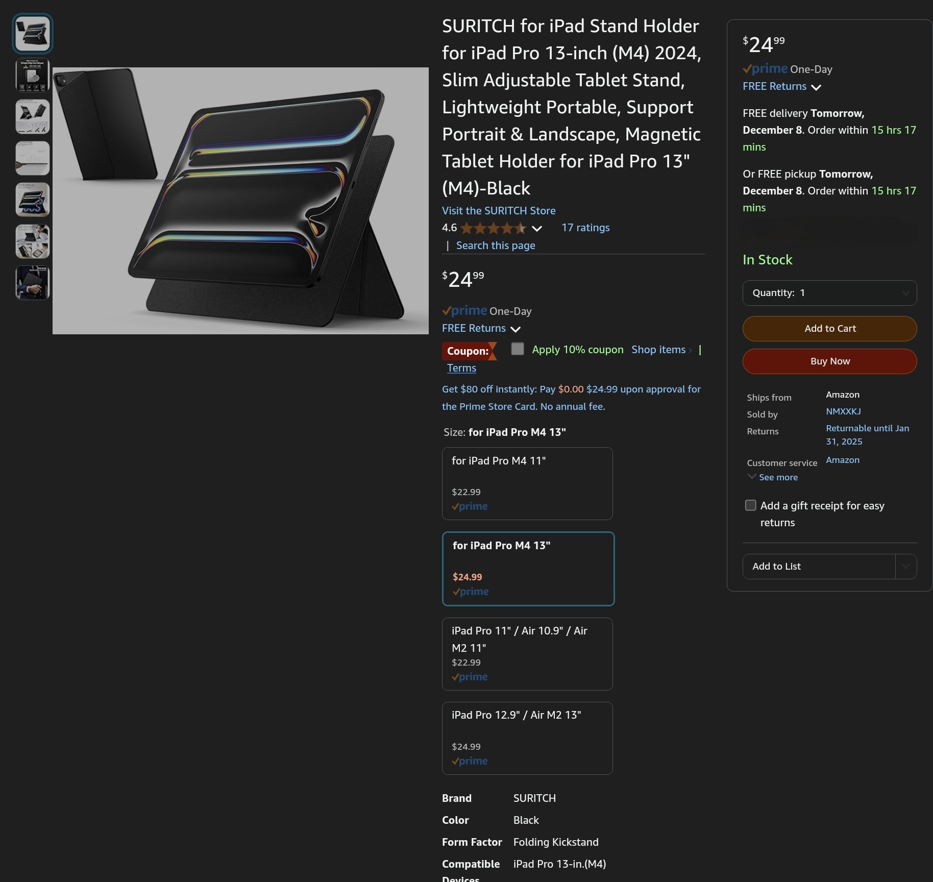Check the gift receipt for easy returns box
The width and height of the screenshot is (933, 882).
[x=750, y=505]
